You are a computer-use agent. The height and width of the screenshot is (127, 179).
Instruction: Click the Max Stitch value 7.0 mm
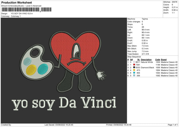(145, 46)
